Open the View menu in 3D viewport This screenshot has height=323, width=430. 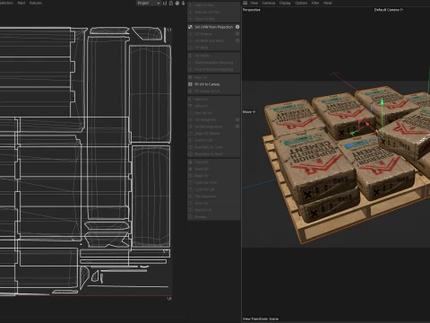coord(254,3)
